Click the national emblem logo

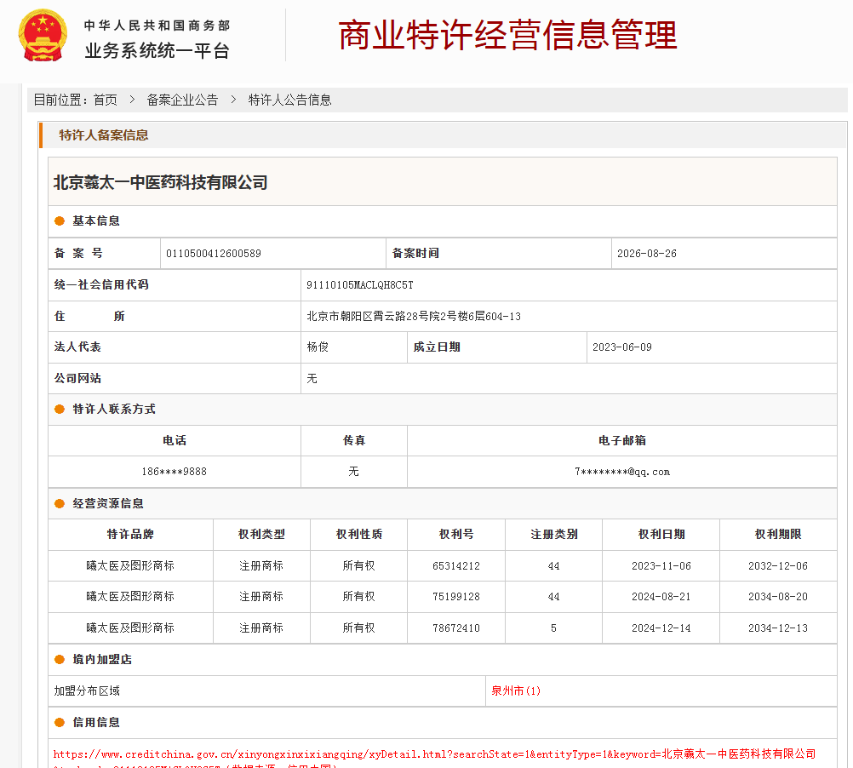[x=43, y=36]
